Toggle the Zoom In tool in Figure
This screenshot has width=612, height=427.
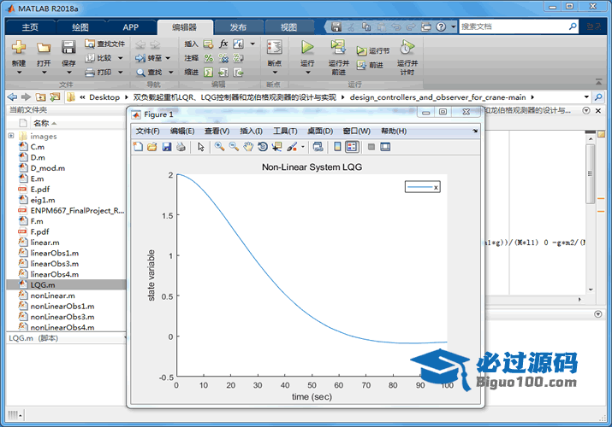(219, 147)
